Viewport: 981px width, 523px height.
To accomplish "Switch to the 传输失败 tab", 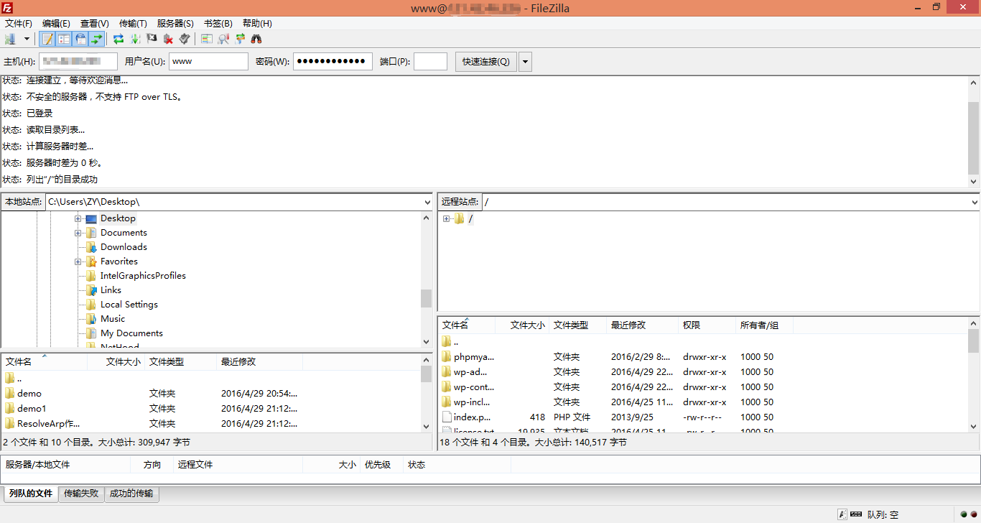I will 81,494.
